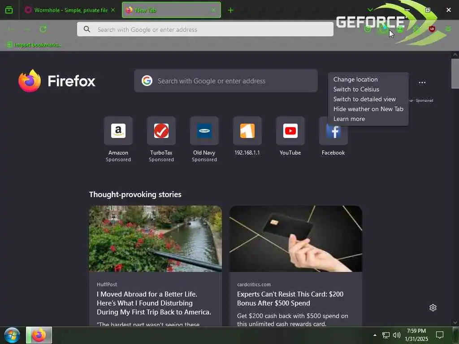Click the weather widget ellipsis button
The height and width of the screenshot is (344, 459).
[x=422, y=82]
